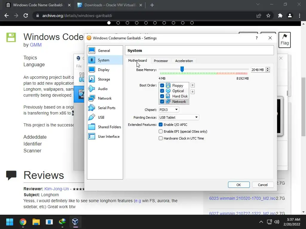The image size is (306, 229).
Task: Enable Hardware Clock in UTC Time
Action: 160,138
